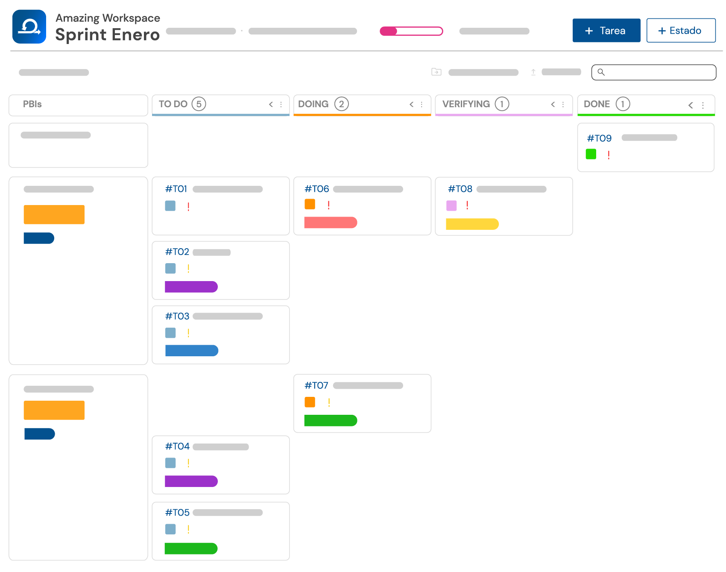Open task #T07
This screenshot has height=572, width=726.
[362, 403]
